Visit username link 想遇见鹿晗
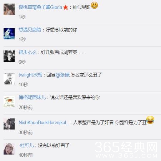This screenshot has width=161, height=161. (x=30, y=30)
